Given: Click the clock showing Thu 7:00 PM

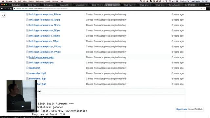Looking at the screenshot, I should point(184,1).
